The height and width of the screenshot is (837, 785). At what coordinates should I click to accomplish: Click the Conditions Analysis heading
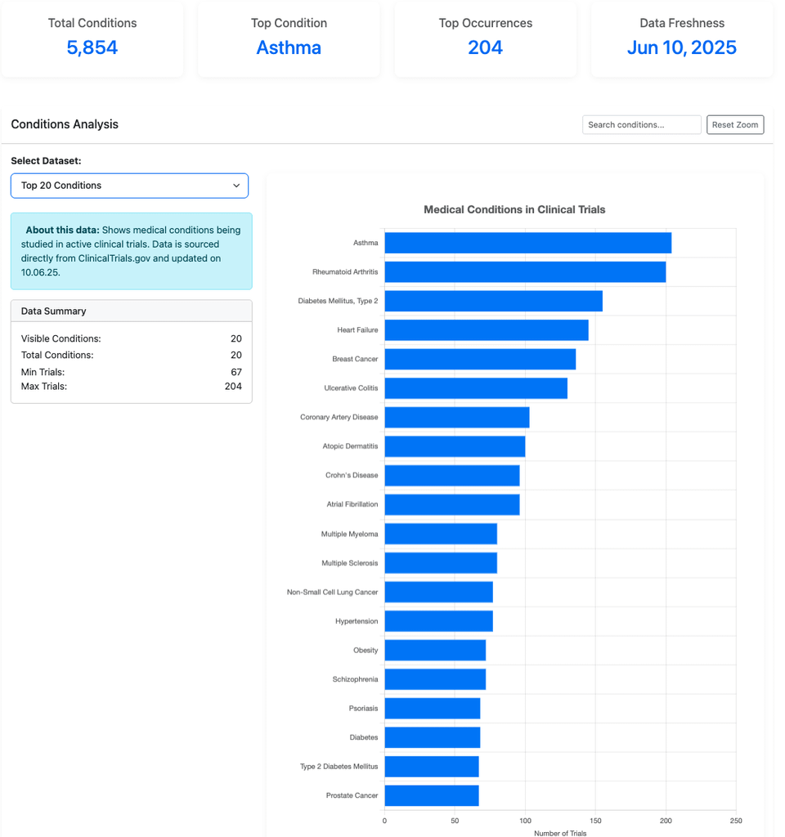64,124
